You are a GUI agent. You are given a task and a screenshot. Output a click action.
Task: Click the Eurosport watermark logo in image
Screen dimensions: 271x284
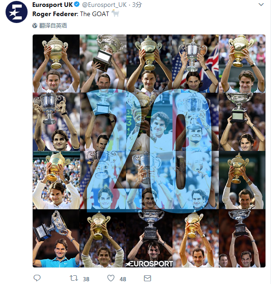tap(149, 264)
